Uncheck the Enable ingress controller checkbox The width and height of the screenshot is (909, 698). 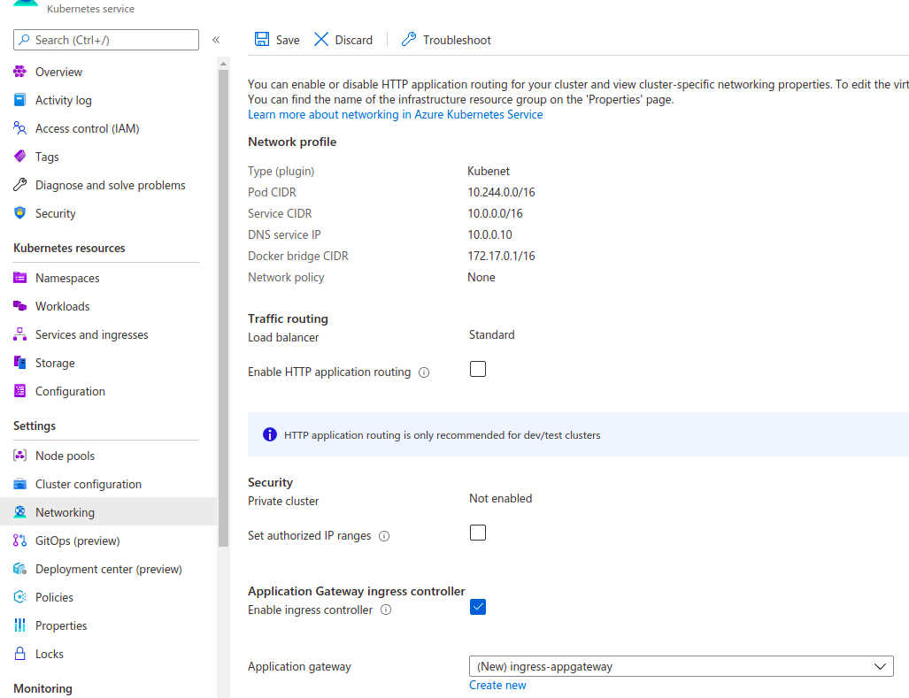(x=478, y=607)
